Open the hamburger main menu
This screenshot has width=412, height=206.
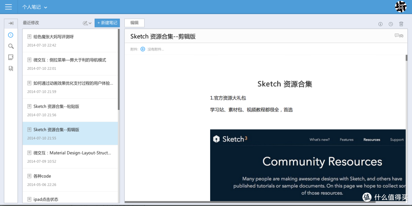coord(8,7)
